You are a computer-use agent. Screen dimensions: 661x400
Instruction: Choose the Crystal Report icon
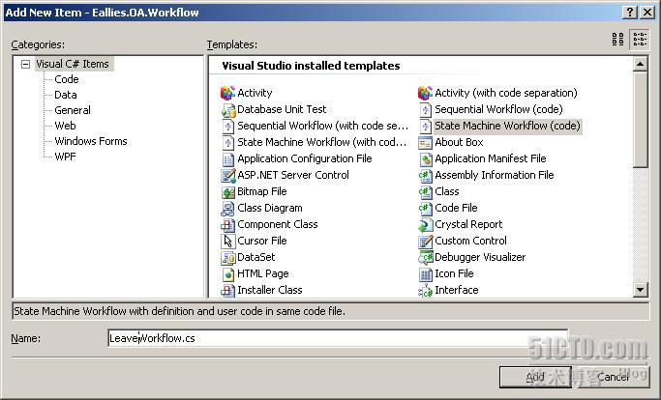(425, 224)
